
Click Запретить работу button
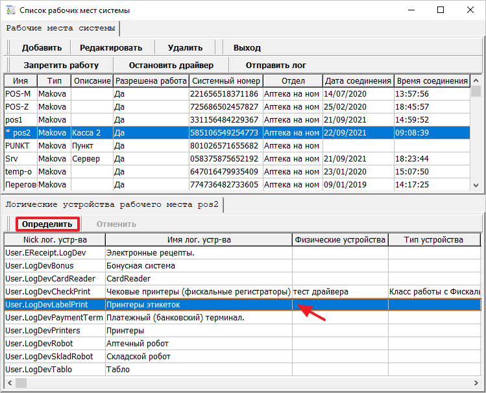(x=61, y=65)
